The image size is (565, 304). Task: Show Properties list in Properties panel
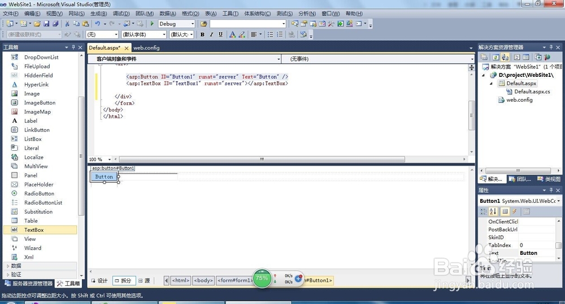coord(505,211)
